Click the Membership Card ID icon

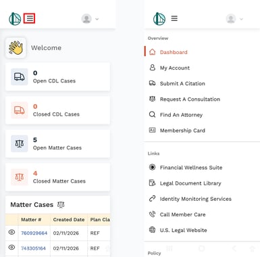153,130
